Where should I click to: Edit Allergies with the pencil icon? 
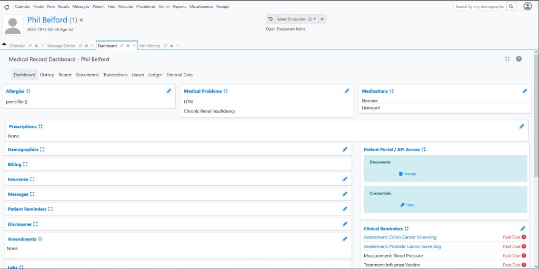(x=169, y=91)
